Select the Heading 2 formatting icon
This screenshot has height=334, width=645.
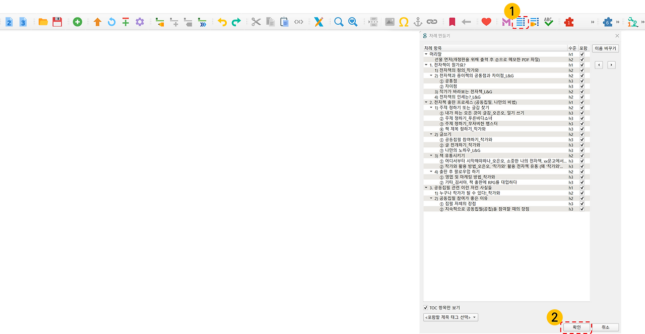8,22
